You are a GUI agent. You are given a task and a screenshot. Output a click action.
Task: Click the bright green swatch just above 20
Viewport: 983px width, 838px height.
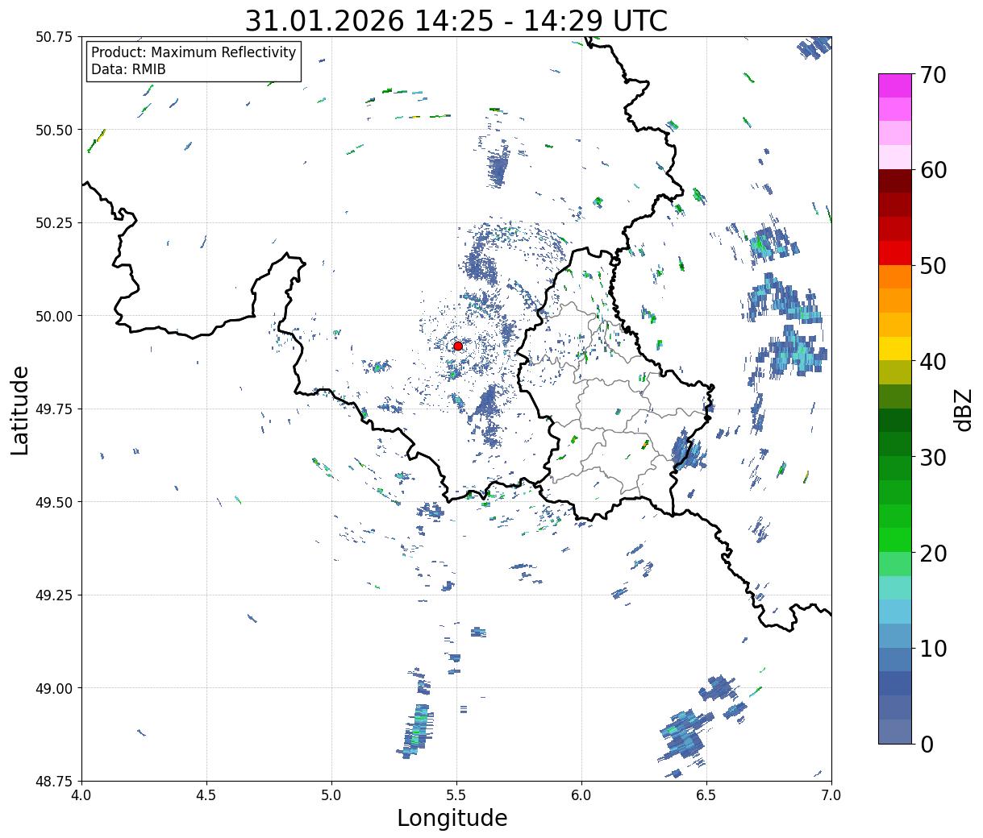[x=895, y=540]
